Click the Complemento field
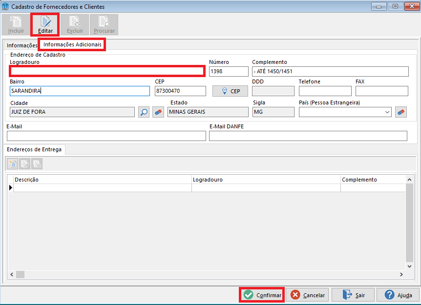Viewport: 421px width, 305px height. pyautogui.click(x=330, y=71)
